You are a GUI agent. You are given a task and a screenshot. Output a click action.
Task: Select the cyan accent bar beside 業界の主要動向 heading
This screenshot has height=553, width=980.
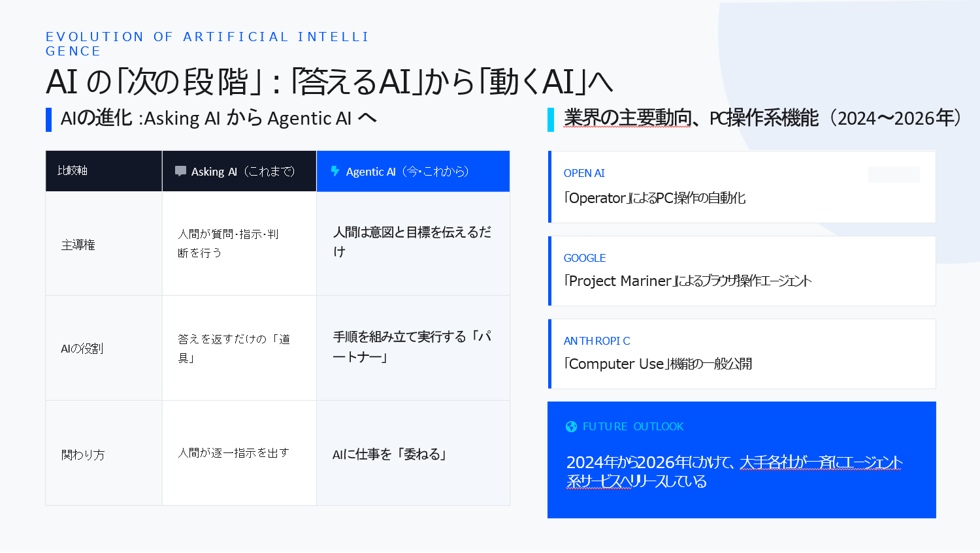click(x=551, y=119)
